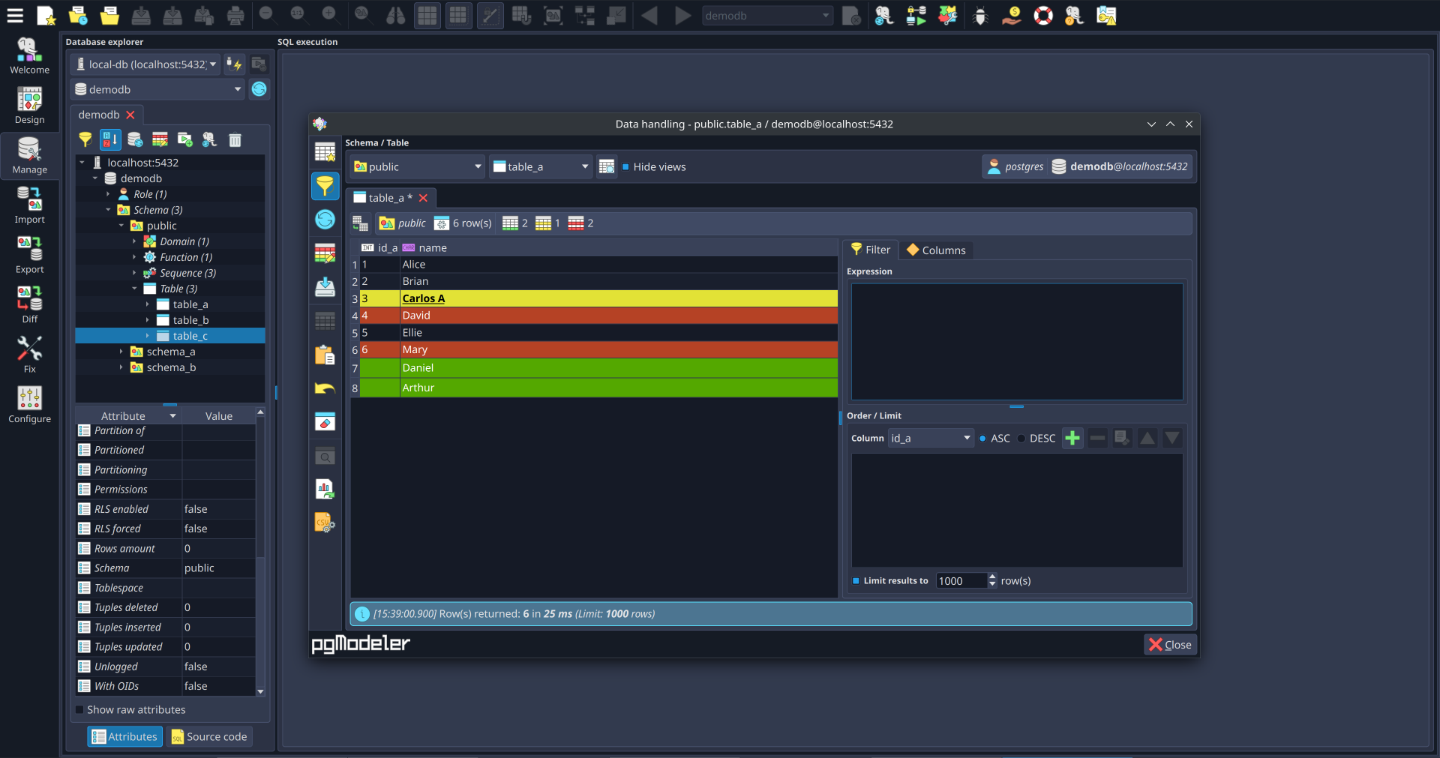Increase the row limit using the stepper

(x=991, y=577)
